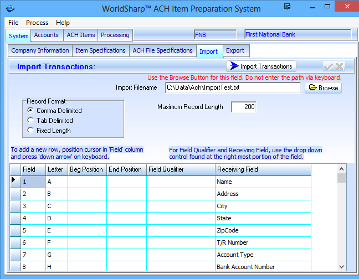Click the Beg Position column header
Screen dimensions: 359x279
click(x=87, y=169)
